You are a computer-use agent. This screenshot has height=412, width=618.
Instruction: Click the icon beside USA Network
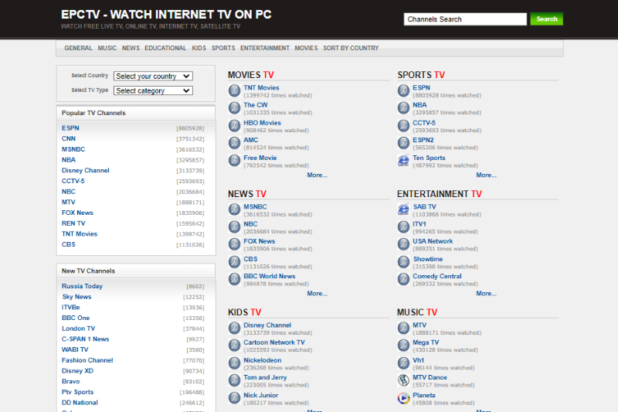coord(403,244)
